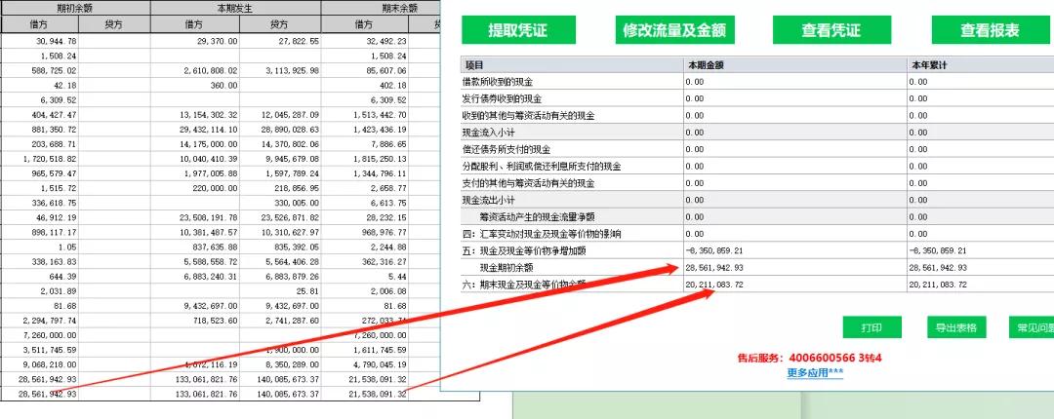Image resolution: width=1054 pixels, height=419 pixels.
Task: Click the 本期金额 column header
Action: (x=794, y=65)
